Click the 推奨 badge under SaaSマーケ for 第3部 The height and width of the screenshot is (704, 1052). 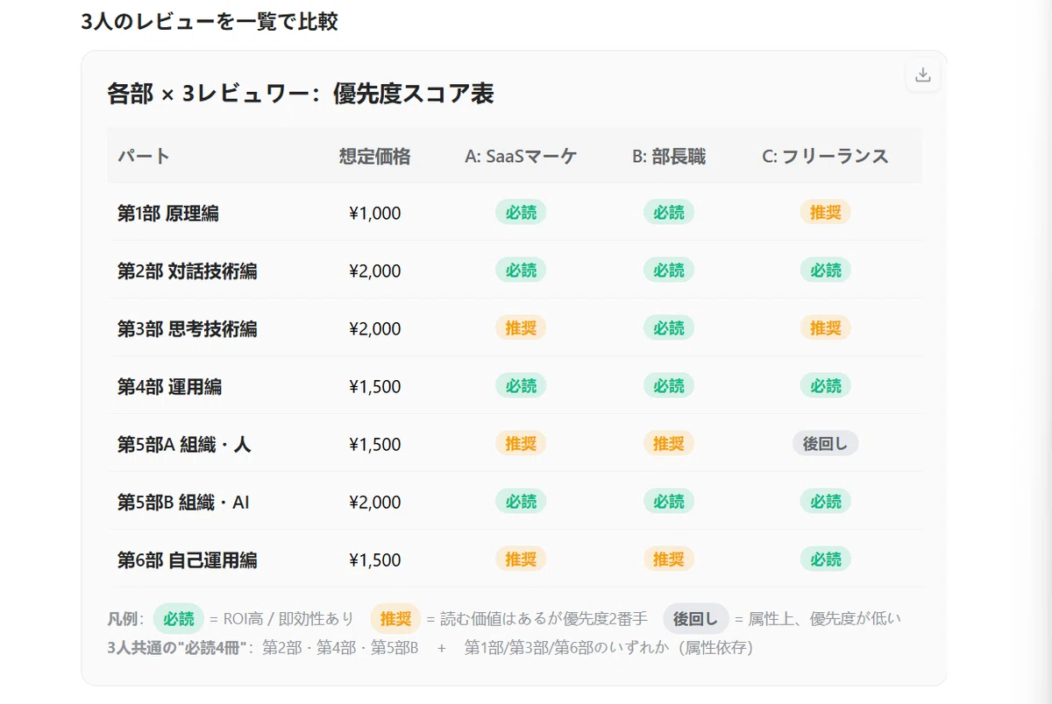tap(521, 327)
